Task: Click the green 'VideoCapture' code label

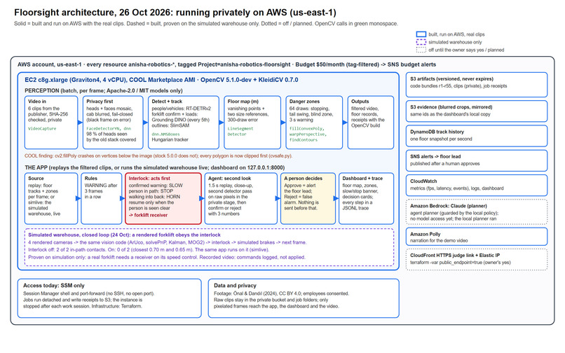Action: pyautogui.click(x=42, y=129)
